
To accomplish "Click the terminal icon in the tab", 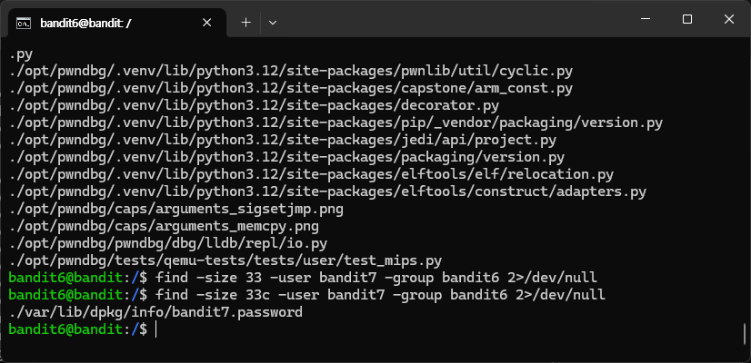I will pos(24,23).
